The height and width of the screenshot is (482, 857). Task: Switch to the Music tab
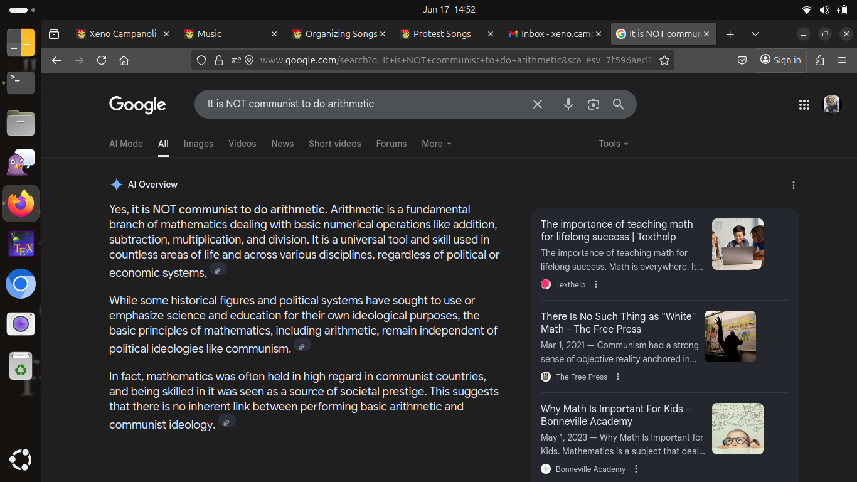[x=230, y=34]
